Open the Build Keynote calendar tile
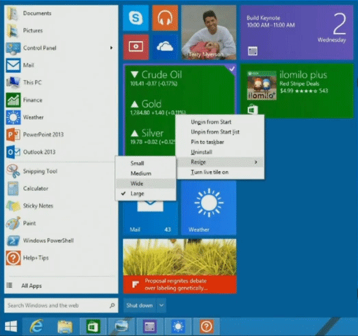This screenshot has height=336, width=358. click(x=297, y=33)
